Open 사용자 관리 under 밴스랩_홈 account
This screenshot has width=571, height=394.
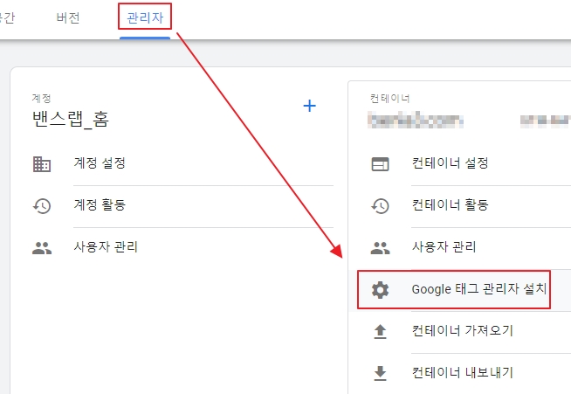pos(106,246)
